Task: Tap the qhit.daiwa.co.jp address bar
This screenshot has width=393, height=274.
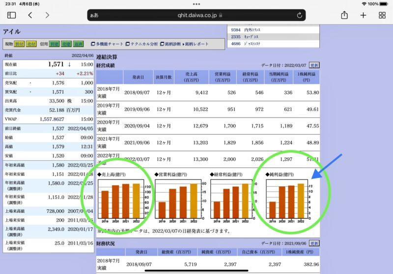Action: (196, 15)
